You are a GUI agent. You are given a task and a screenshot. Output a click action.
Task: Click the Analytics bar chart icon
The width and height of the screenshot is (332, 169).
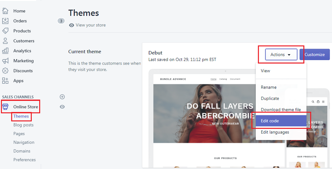[x=5, y=51]
